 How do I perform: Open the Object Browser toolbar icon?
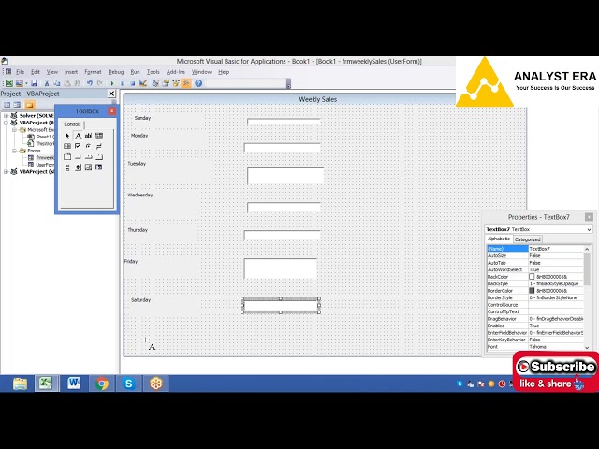pos(176,83)
